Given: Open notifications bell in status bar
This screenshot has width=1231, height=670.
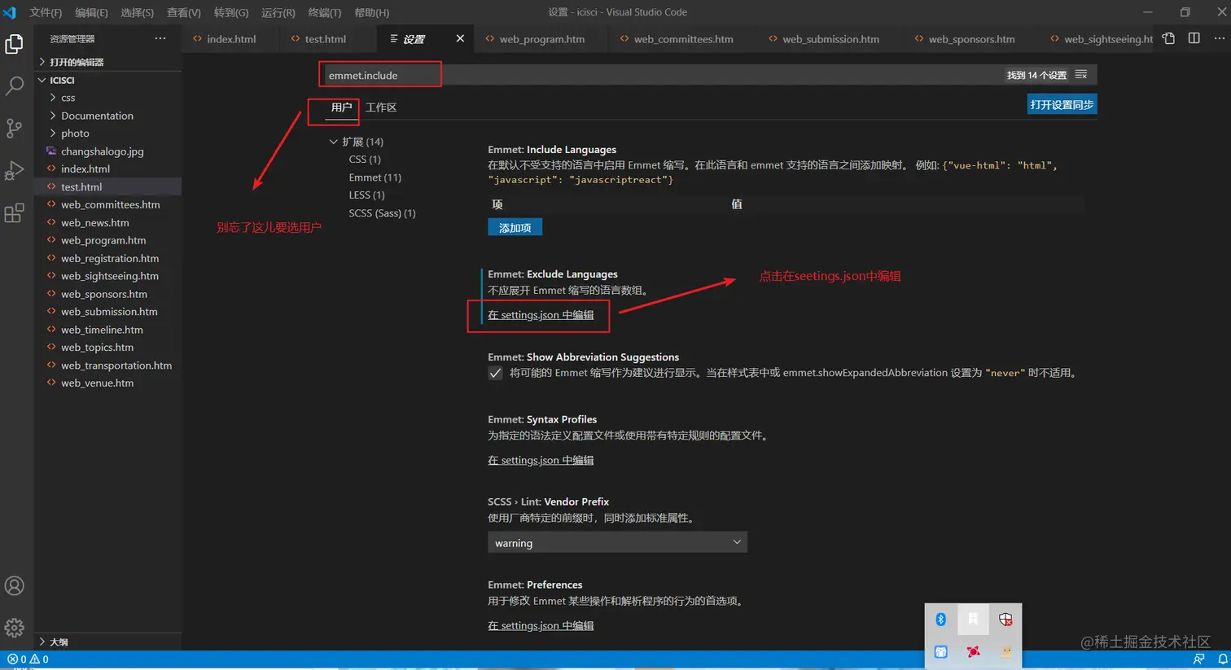Looking at the screenshot, I should click(1222, 659).
